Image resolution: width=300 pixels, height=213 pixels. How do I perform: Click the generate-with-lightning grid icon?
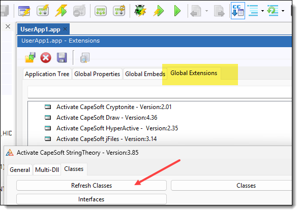point(43,11)
